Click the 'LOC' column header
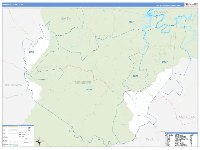The height and width of the screenshot is (150, 200). point(192,135)
